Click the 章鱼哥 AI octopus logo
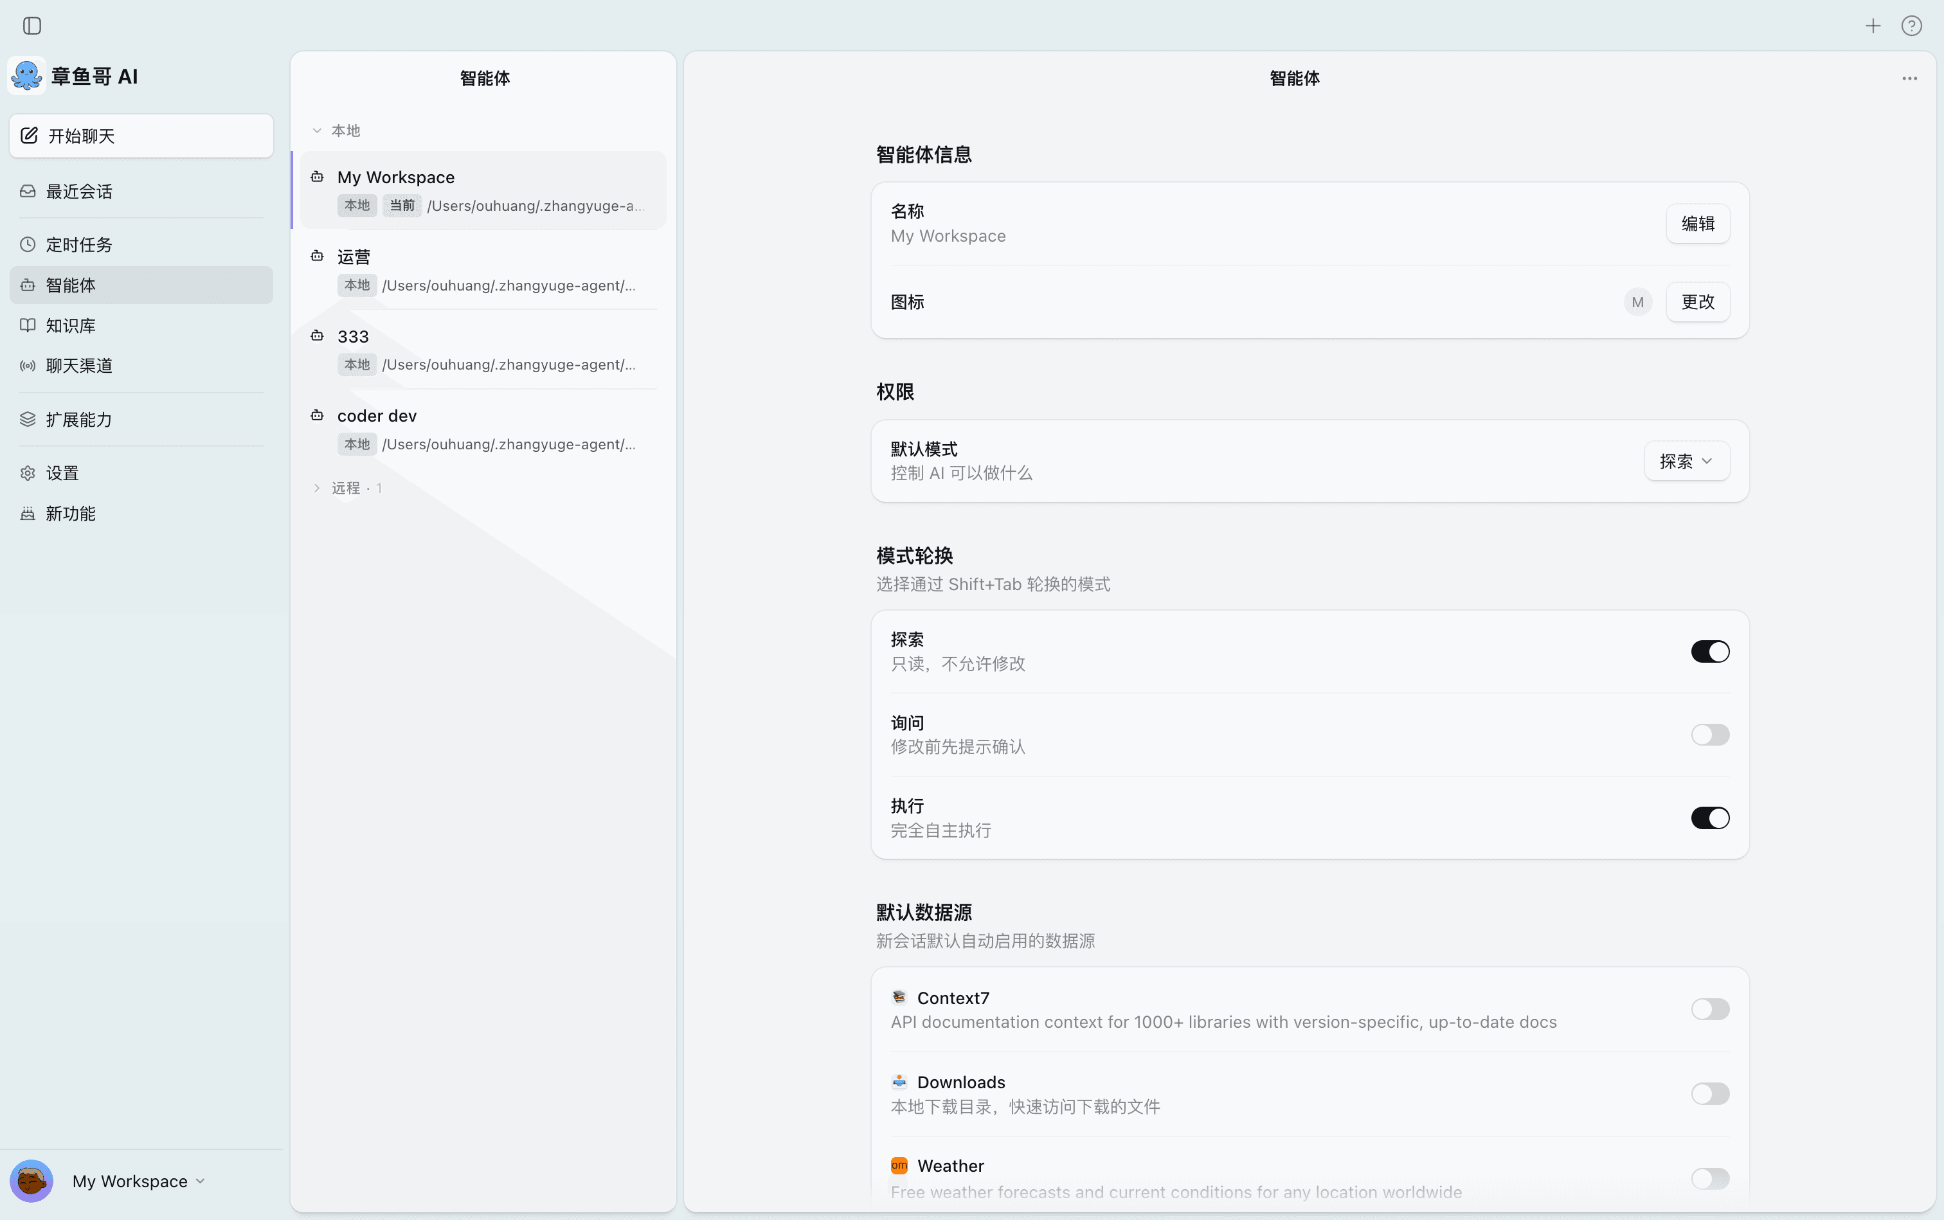This screenshot has height=1220, width=1944. pyautogui.click(x=26, y=75)
